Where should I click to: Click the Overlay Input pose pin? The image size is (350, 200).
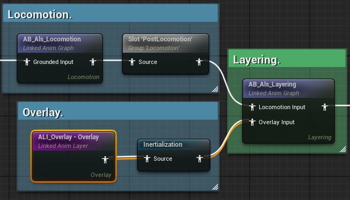252,122
